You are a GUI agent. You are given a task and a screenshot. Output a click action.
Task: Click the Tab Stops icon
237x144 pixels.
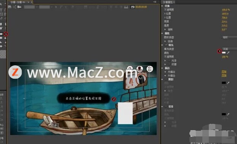[126, 7]
